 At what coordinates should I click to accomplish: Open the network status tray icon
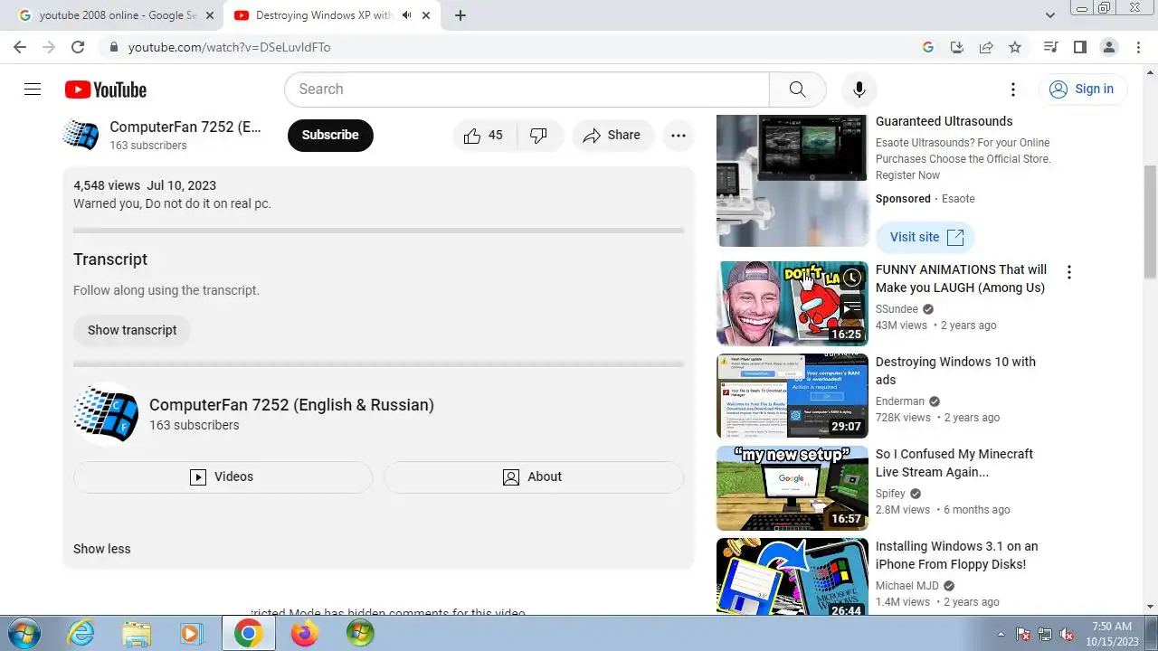[x=1046, y=634]
